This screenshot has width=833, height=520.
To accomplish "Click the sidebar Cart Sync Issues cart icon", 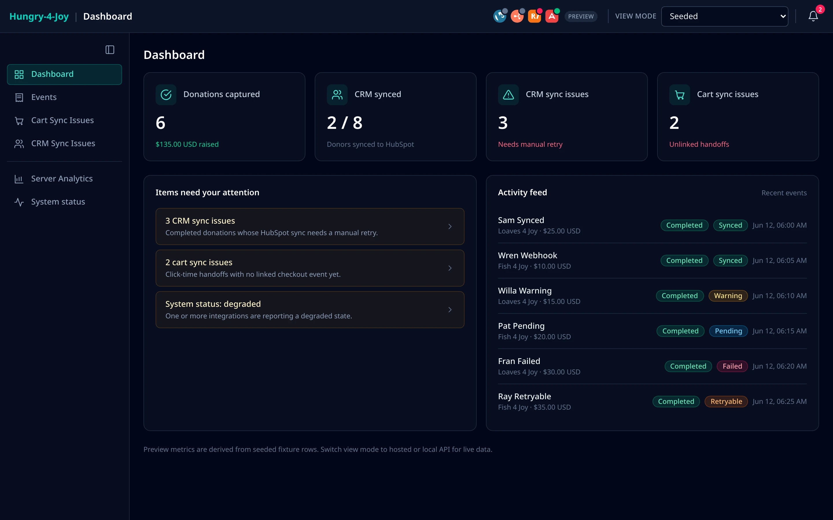I will pos(19,121).
